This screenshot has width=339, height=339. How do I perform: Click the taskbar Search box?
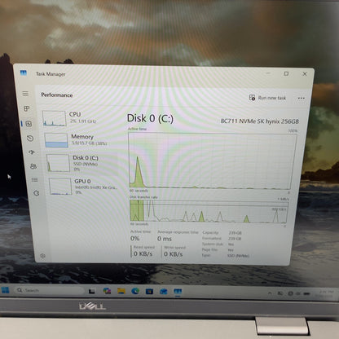click(x=49, y=290)
